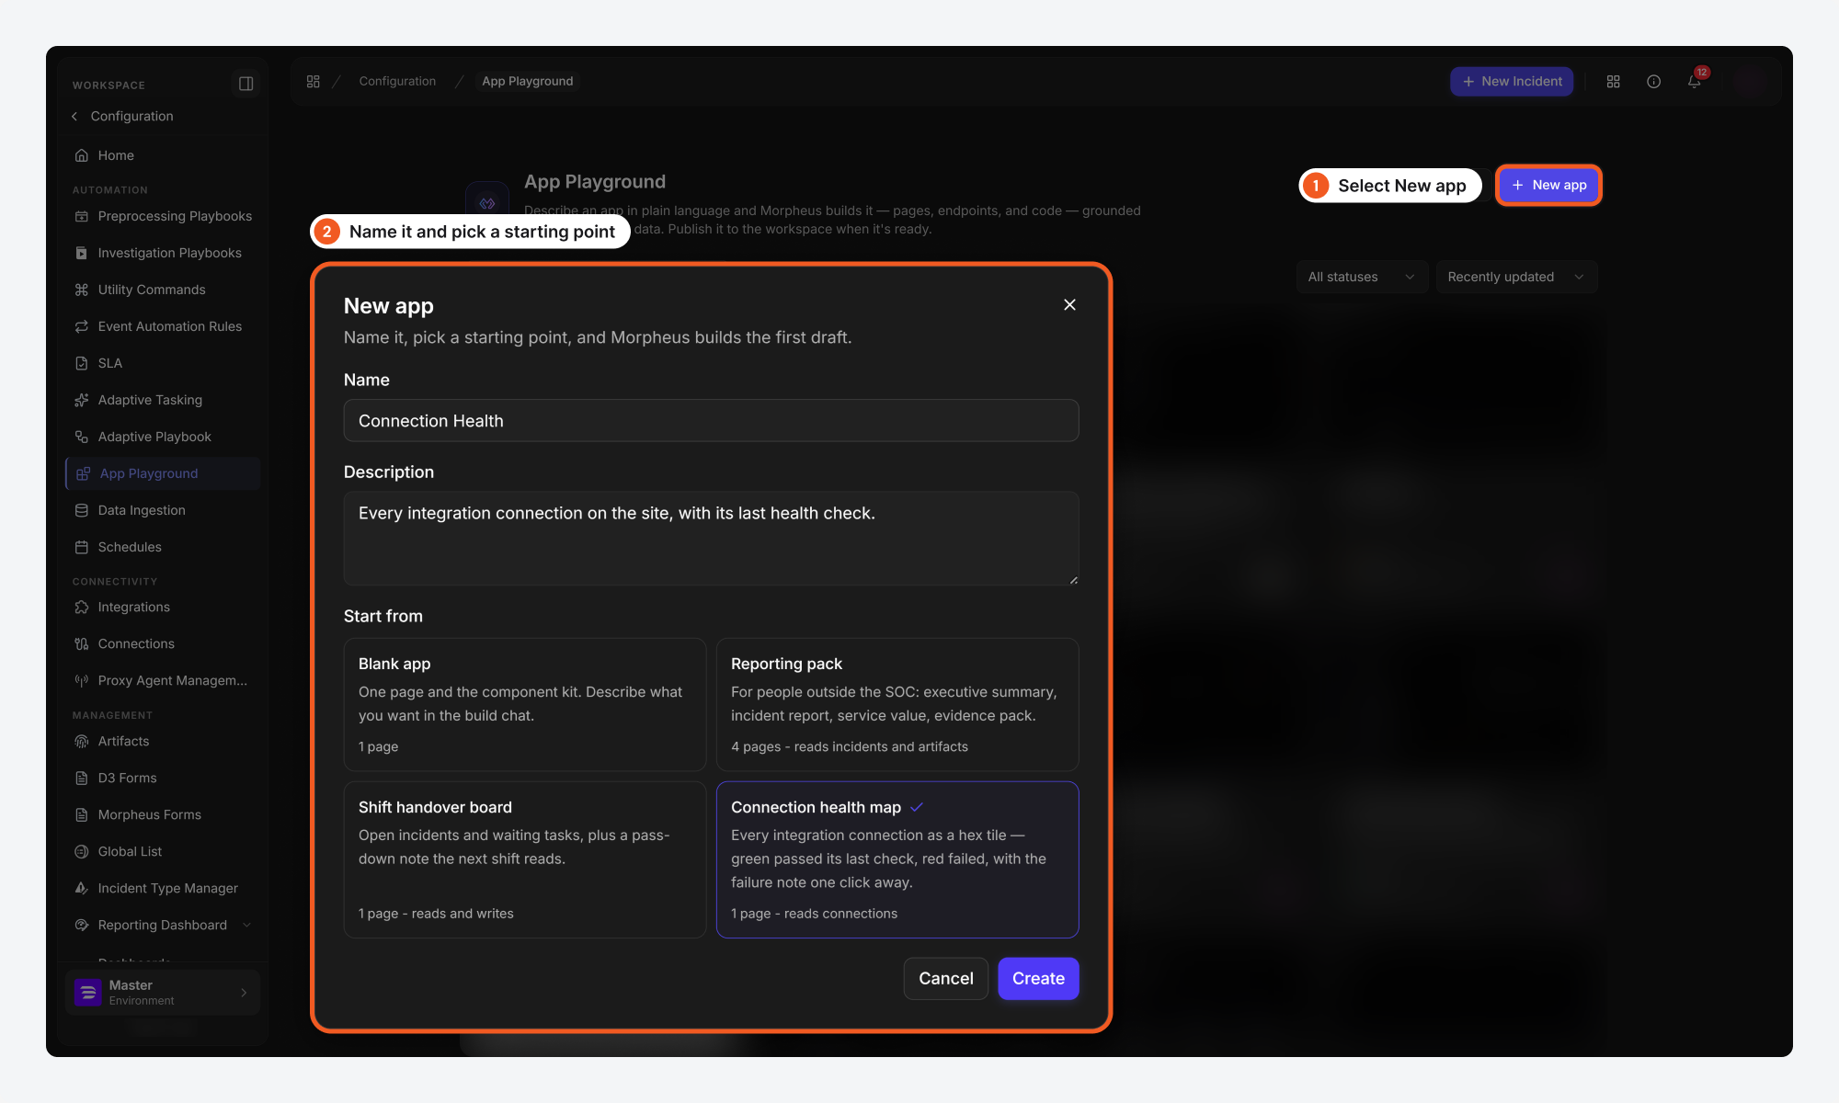Open Morpheus Forms in sidebar

pyautogui.click(x=163, y=814)
